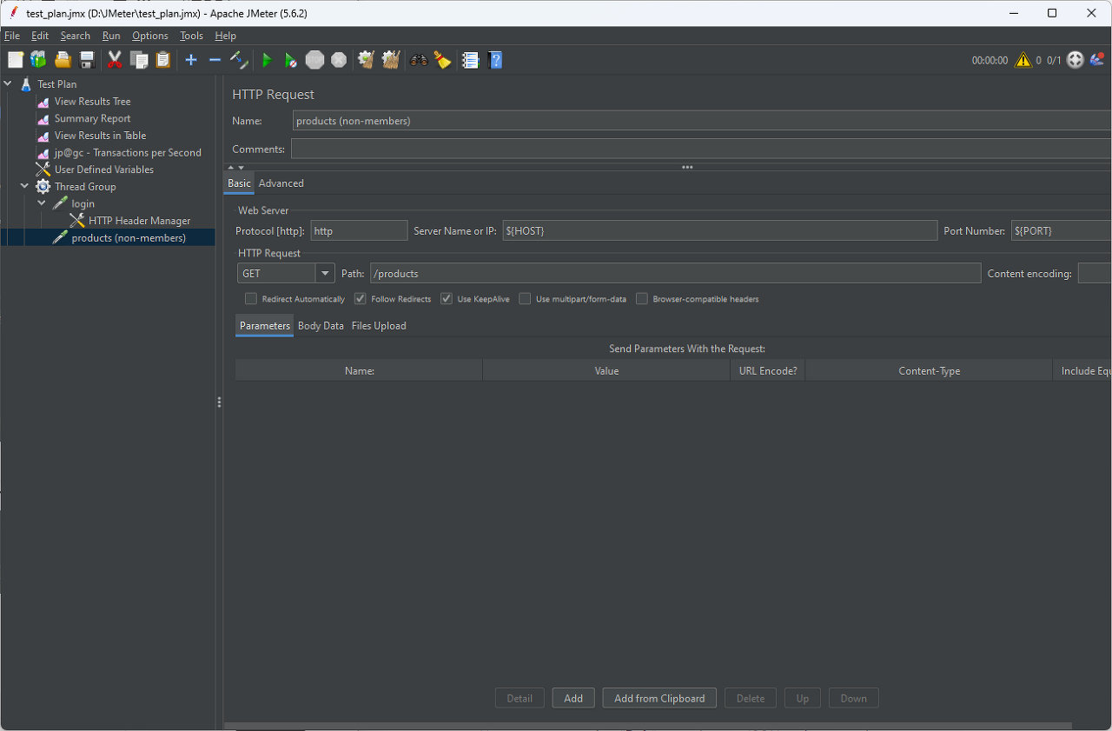Toggle Use KeepAlive checkbox
1112x731 pixels.
(447, 299)
